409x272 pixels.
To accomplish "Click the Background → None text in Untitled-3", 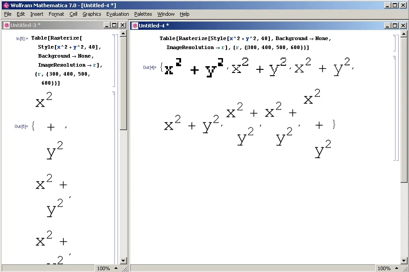I will pos(66,56).
